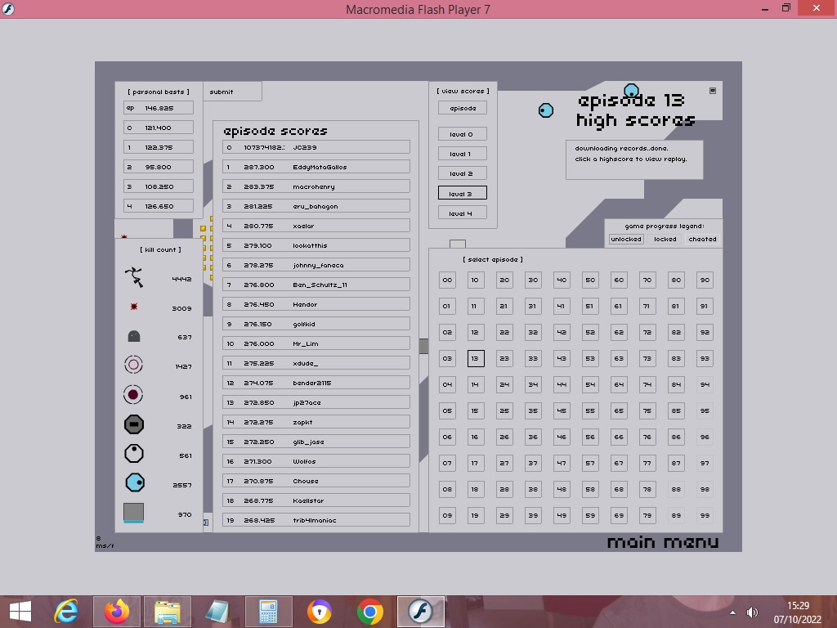
Task: Open macrohenry's rank 2 score replay
Action: [316, 186]
